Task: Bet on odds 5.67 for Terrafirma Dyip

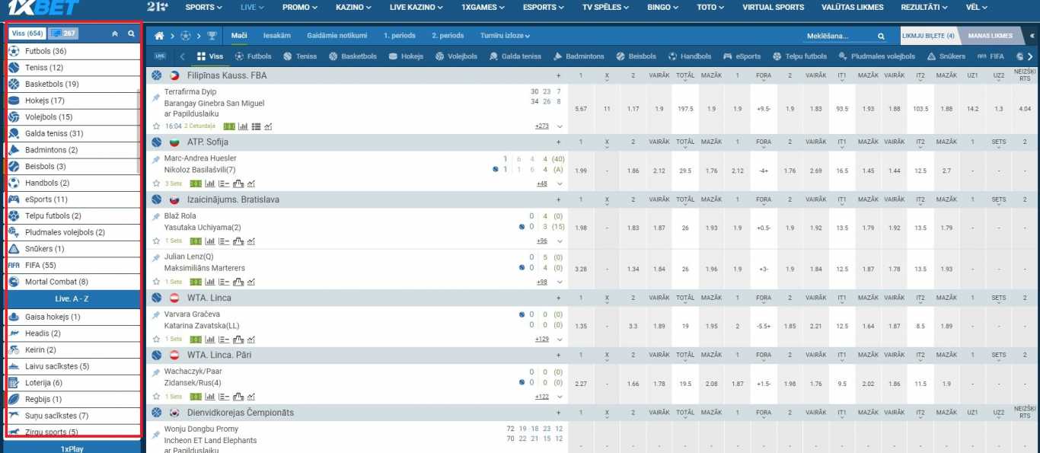Action: click(x=581, y=109)
